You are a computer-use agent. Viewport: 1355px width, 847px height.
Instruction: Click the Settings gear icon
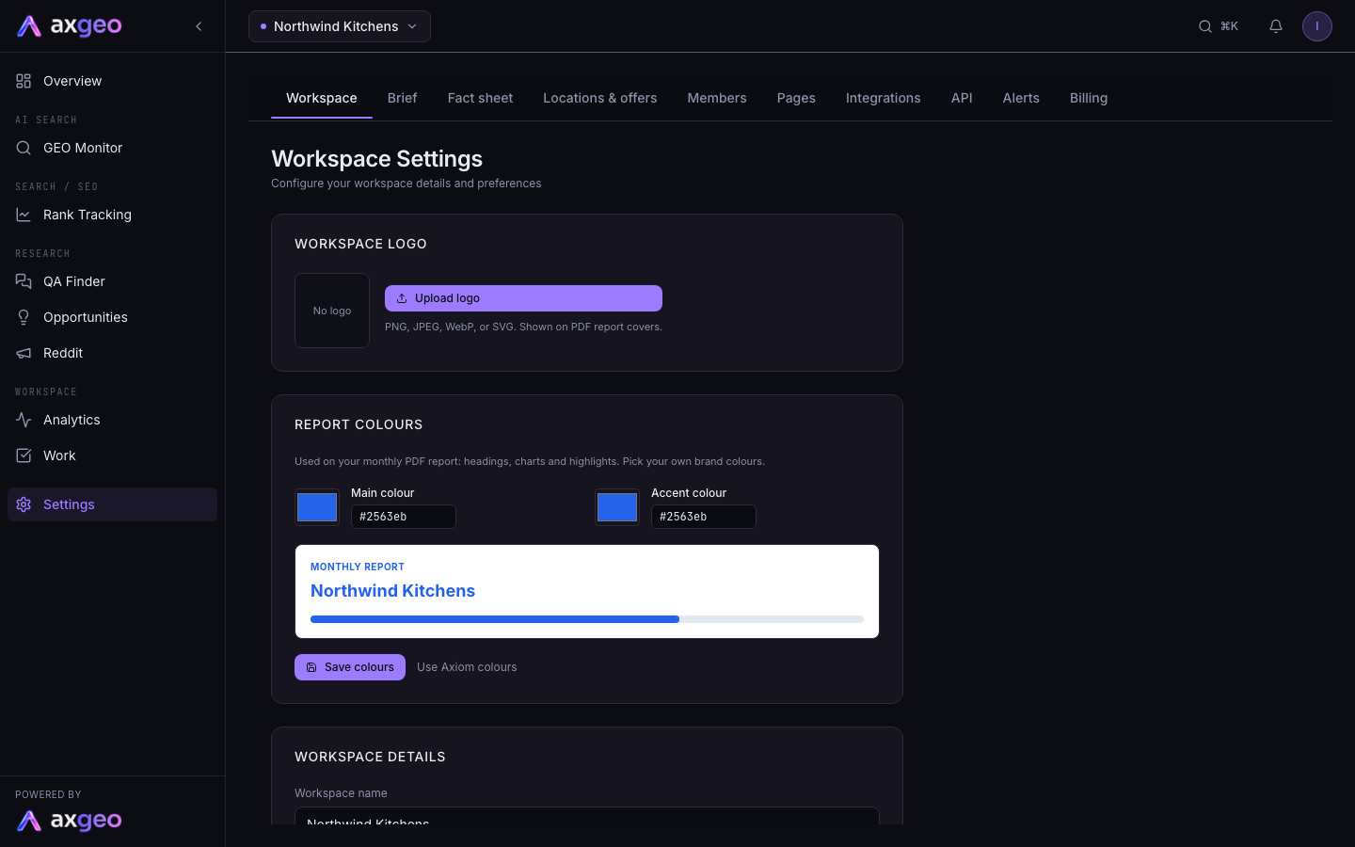[24, 504]
